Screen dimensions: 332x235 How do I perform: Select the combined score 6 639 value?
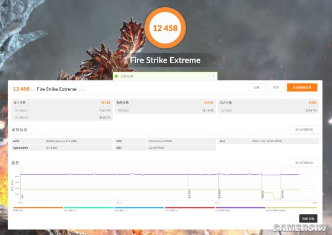coord(313,102)
